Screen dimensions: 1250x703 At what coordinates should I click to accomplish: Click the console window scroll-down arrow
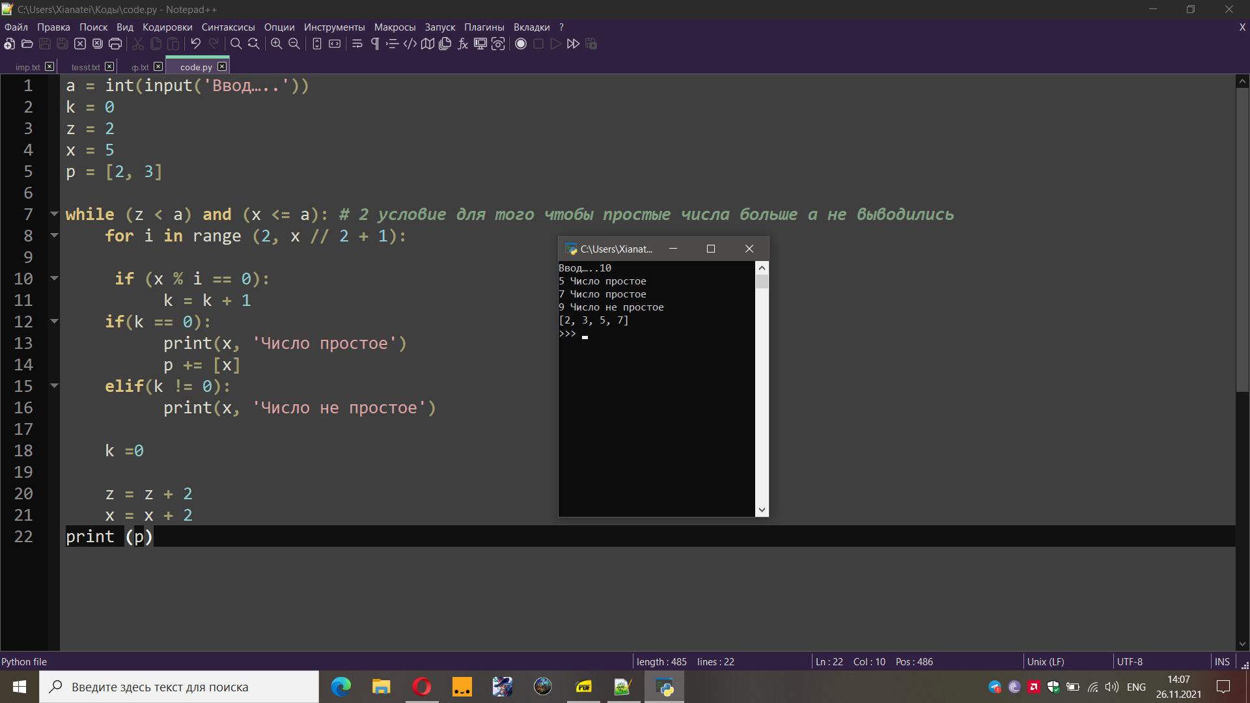pyautogui.click(x=762, y=510)
